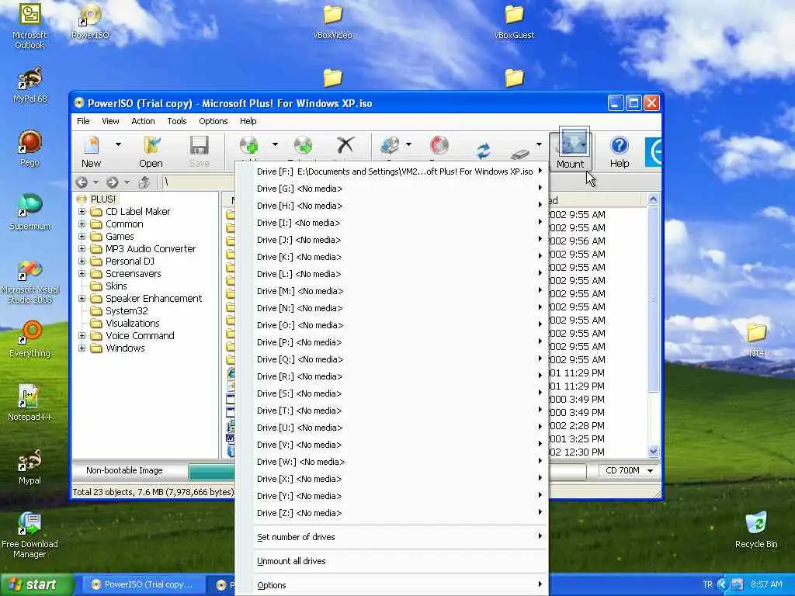Open the View menu
The height and width of the screenshot is (596, 795).
click(x=110, y=121)
